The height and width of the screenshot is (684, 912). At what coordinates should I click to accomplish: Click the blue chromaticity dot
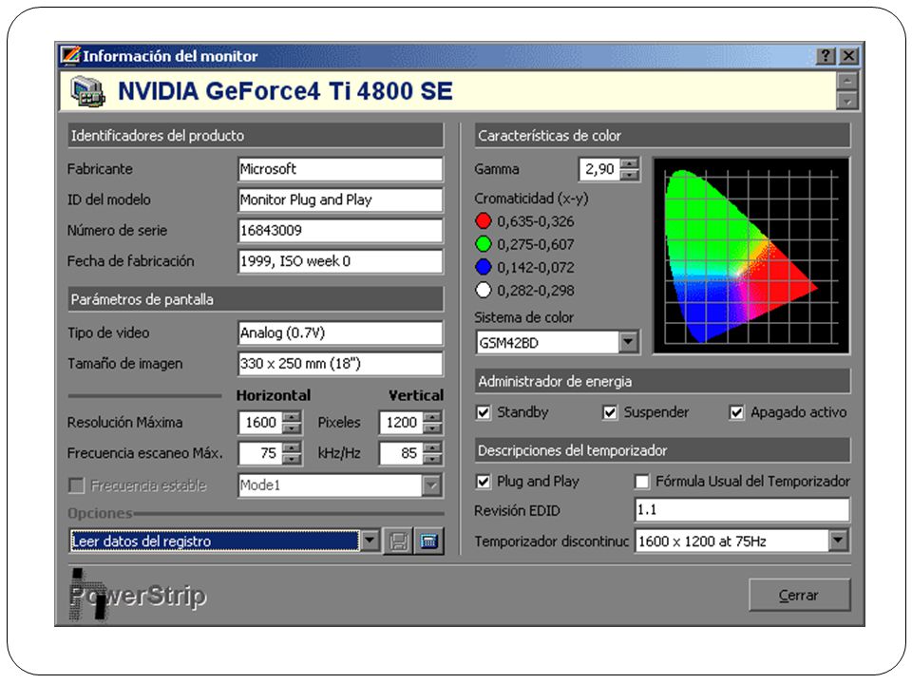(484, 267)
